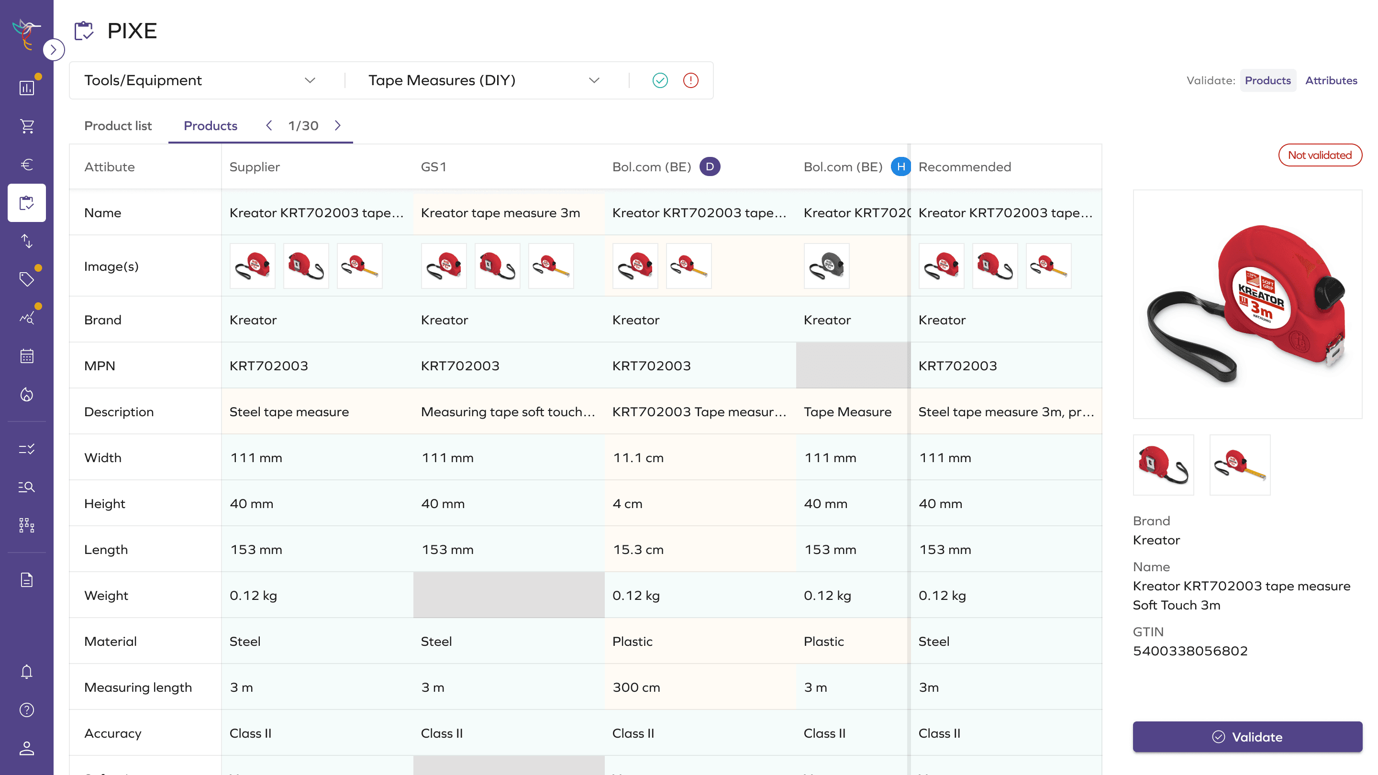
Task: Open the calendar sidebar icon
Action: tap(27, 355)
